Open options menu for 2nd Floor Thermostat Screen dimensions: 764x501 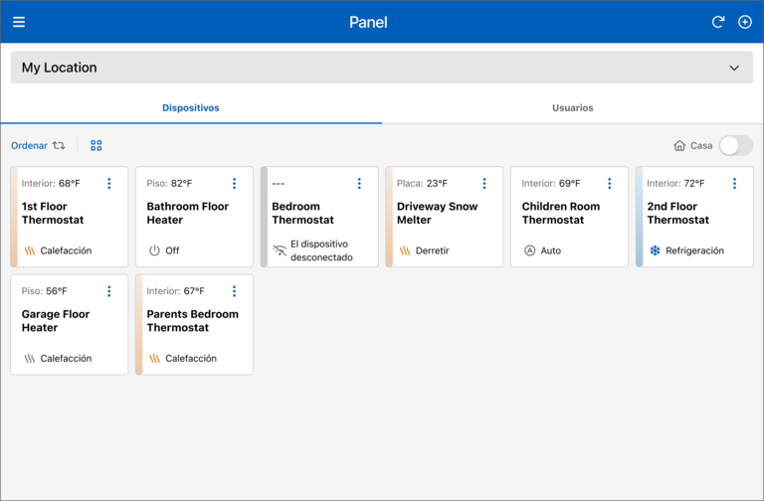coord(734,184)
